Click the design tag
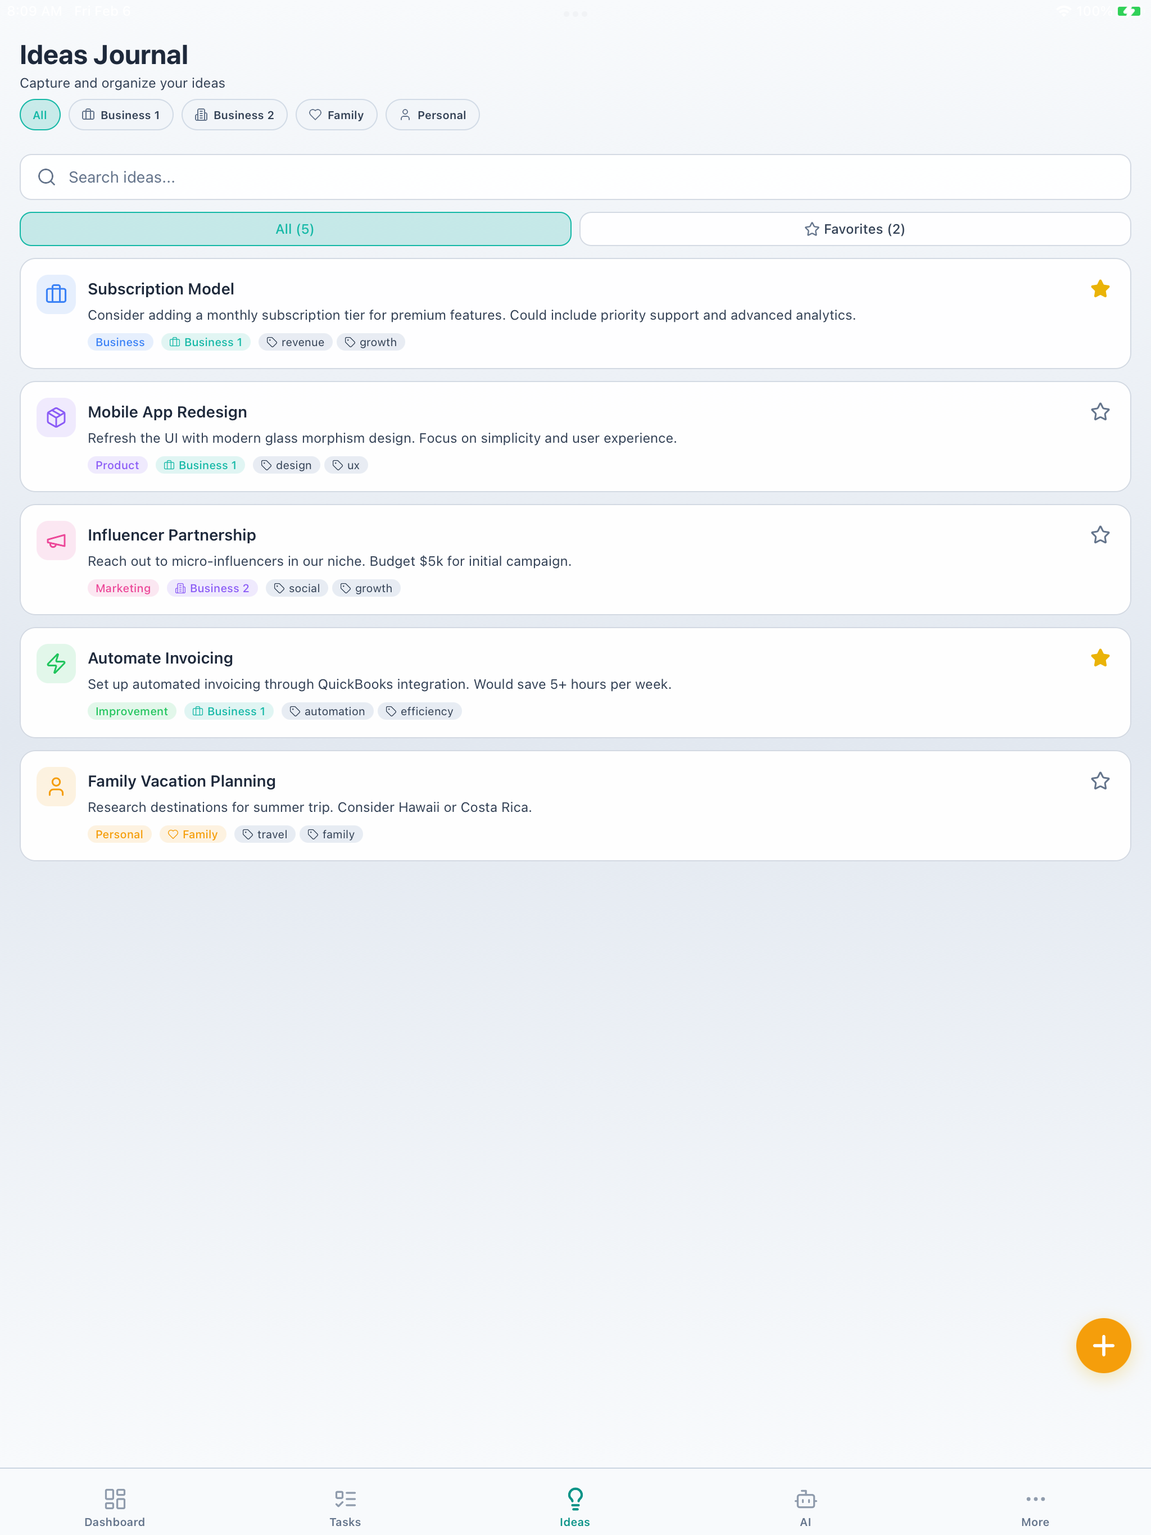This screenshot has height=1535, width=1151. pyautogui.click(x=286, y=465)
